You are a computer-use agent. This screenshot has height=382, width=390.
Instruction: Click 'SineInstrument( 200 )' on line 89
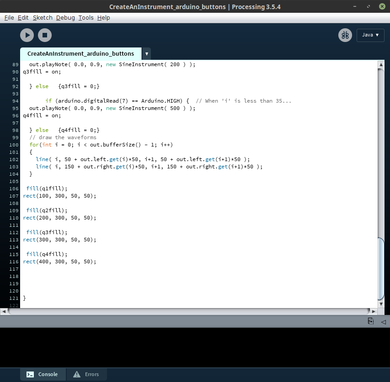pyautogui.click(x=152, y=64)
